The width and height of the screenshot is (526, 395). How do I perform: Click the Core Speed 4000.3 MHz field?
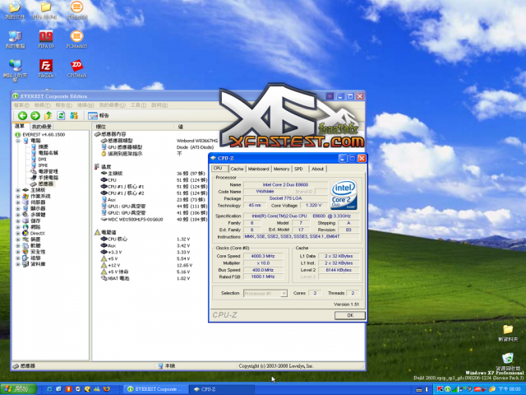[263, 256]
